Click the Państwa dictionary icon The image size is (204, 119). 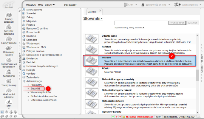(92, 50)
